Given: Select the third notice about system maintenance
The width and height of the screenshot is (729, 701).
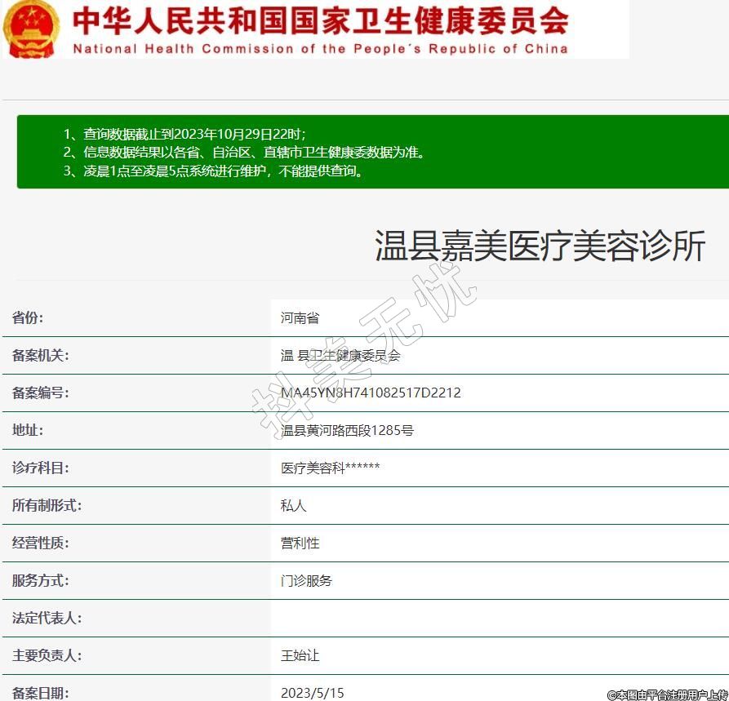Looking at the screenshot, I should (x=213, y=171).
